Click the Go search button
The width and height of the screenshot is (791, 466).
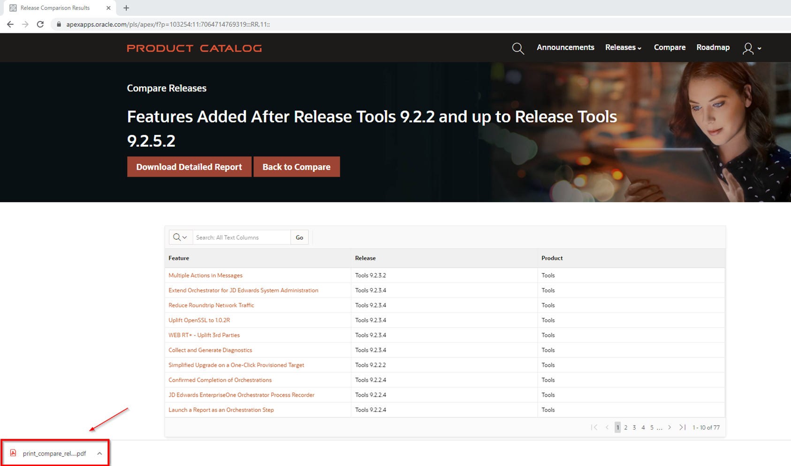pyautogui.click(x=299, y=237)
